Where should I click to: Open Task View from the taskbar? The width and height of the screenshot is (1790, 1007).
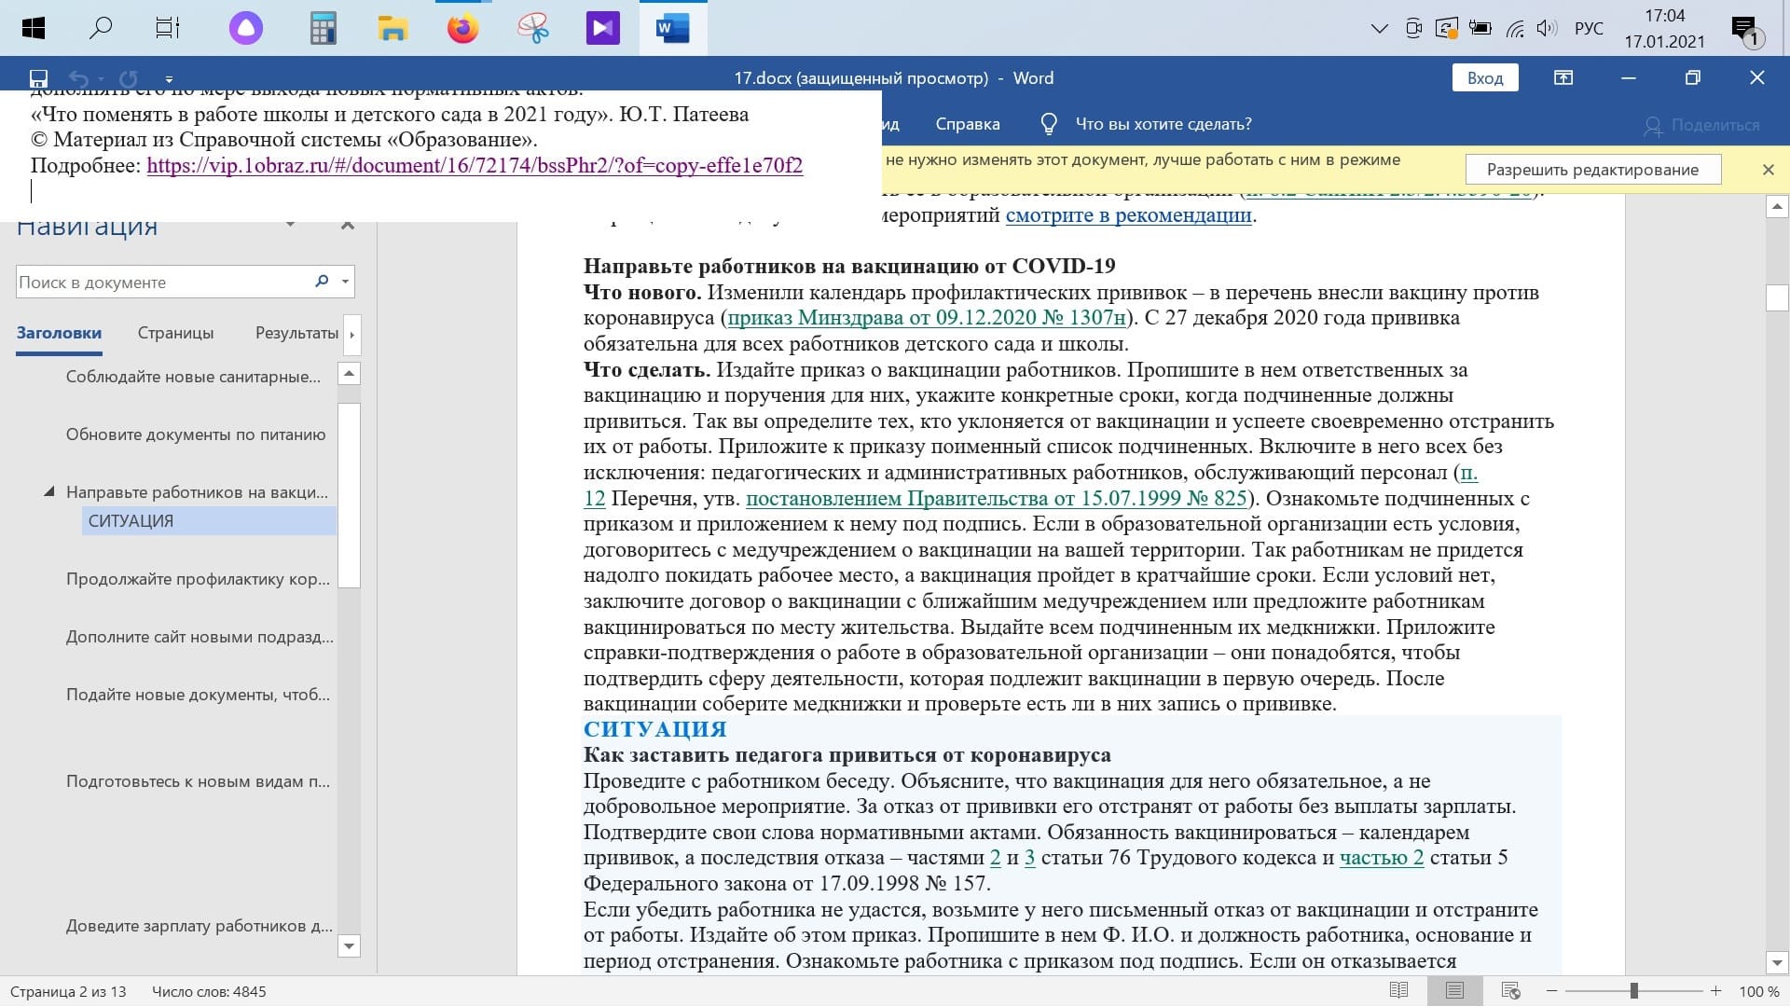pos(167,28)
